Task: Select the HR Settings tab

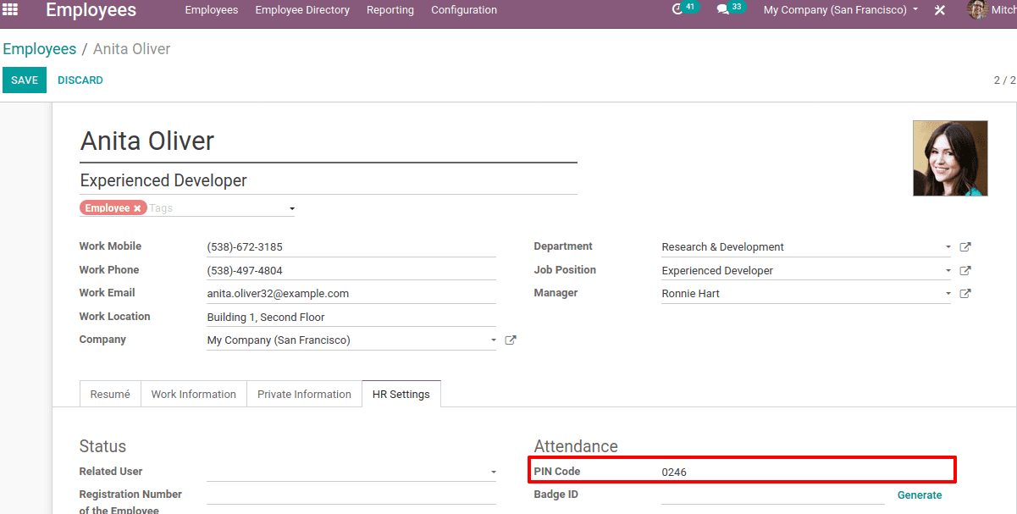Action: pos(401,394)
